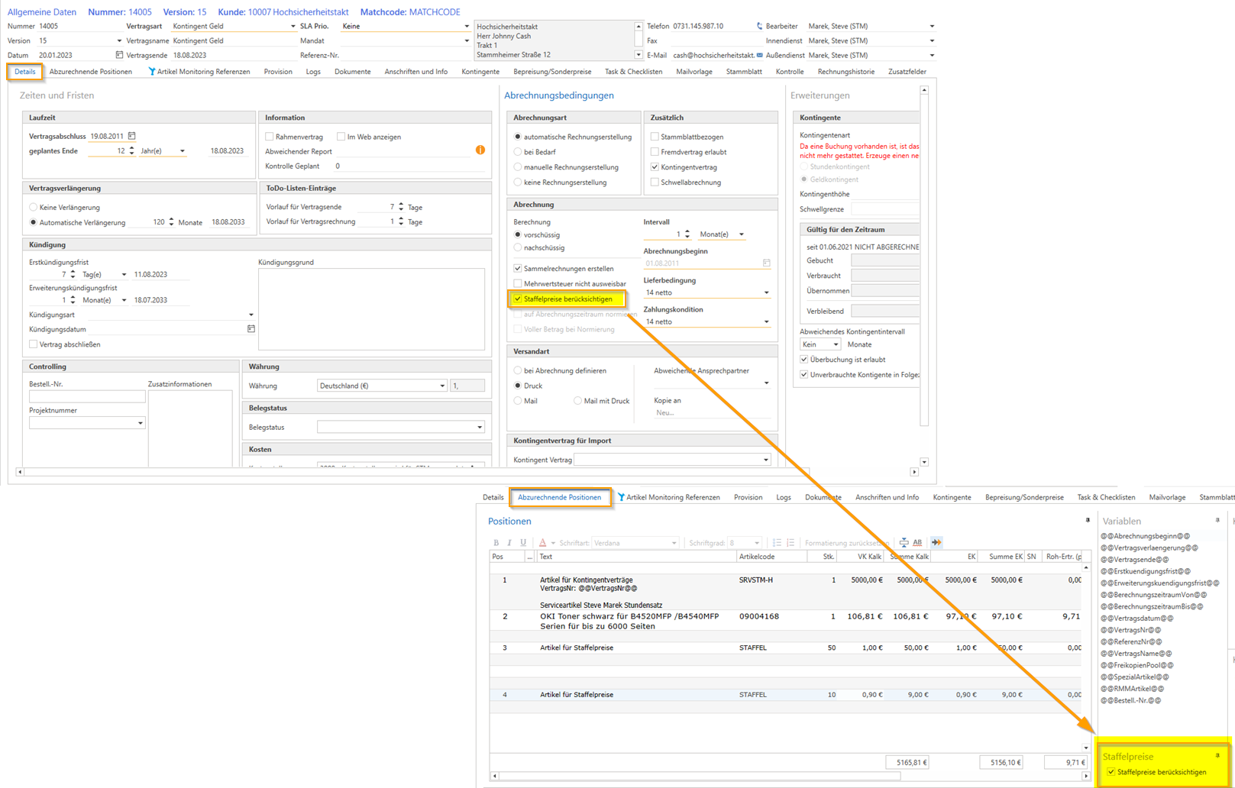Select Keine Verlängerung radio option
Viewport: 1235px width, 788px height.
click(34, 207)
